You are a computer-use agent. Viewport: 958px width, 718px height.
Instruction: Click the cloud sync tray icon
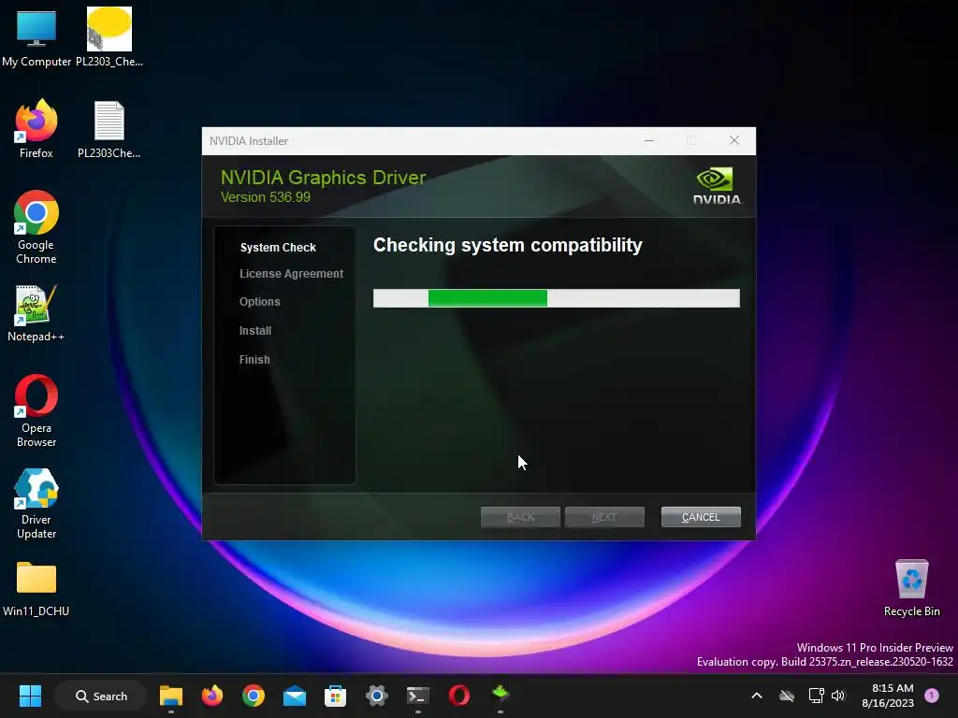787,696
